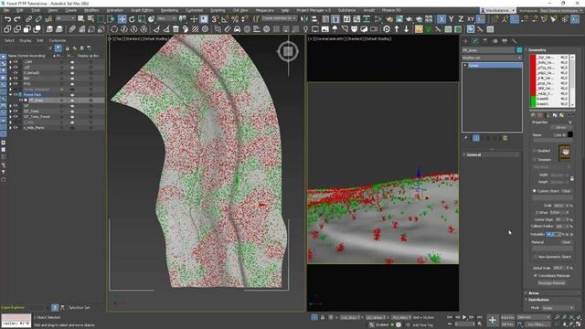Collapse the Forest Pack layer arrow

click(x=10, y=95)
